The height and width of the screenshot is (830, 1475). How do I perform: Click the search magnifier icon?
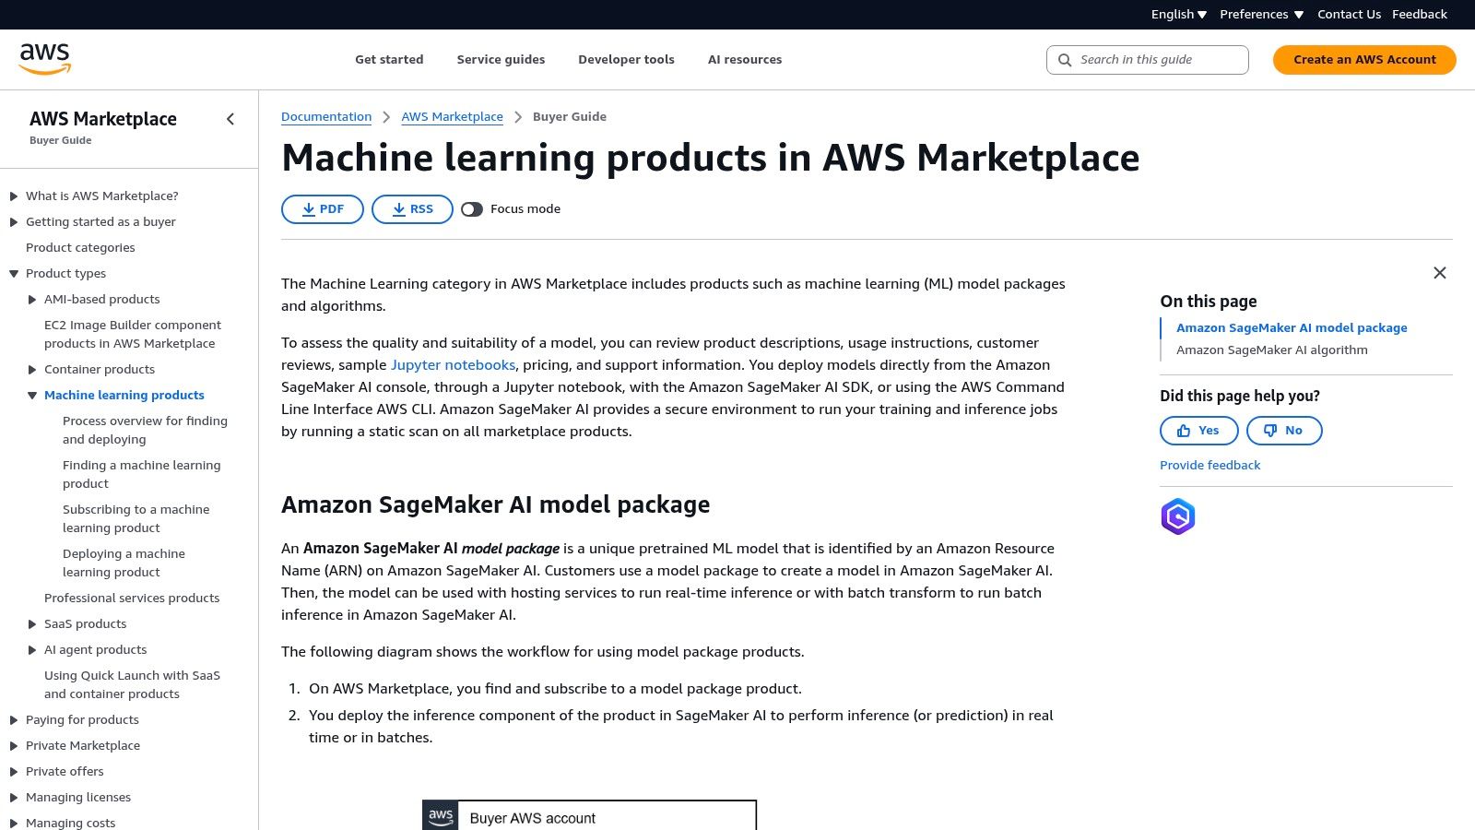(x=1064, y=59)
